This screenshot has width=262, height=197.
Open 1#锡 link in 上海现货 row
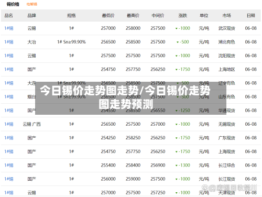(x=9, y=151)
